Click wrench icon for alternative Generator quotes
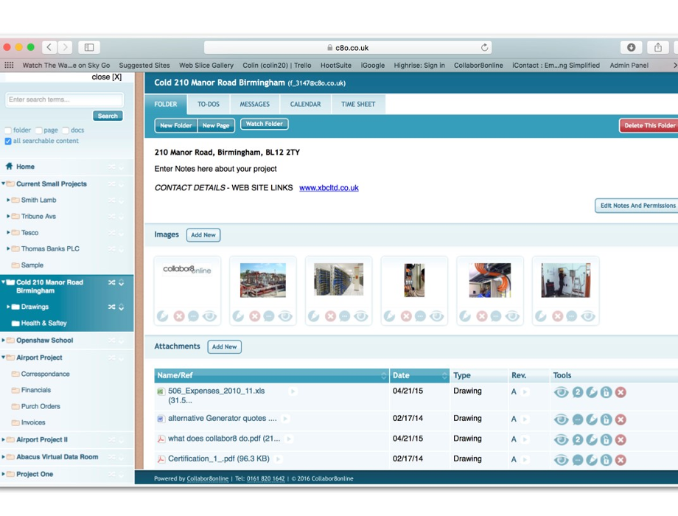Viewport: 678px width, 516px height. tap(592, 419)
